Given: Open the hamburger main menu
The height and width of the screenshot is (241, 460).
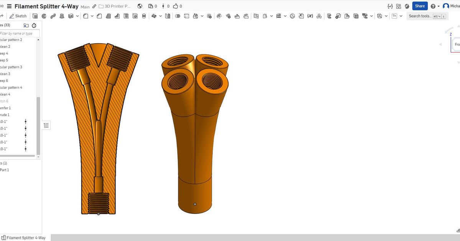Looking at the screenshot, I should 9,6.
